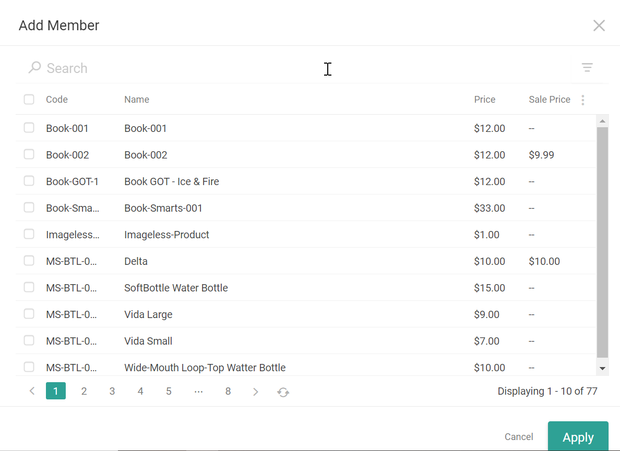Click the search magnifier icon
Screen dimensions: 620x451
[34, 67]
